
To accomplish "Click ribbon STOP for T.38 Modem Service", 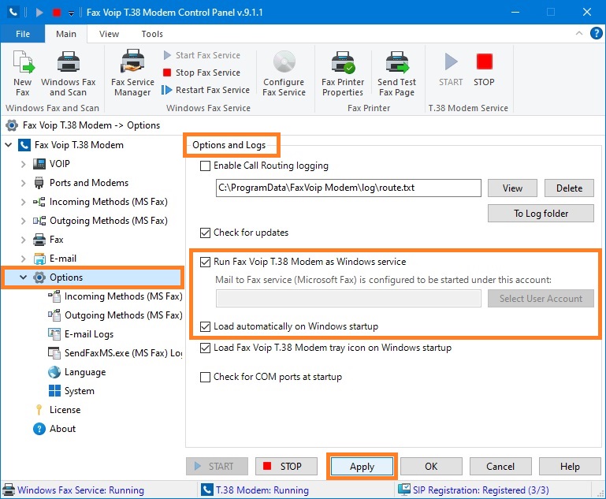I will pos(484,69).
